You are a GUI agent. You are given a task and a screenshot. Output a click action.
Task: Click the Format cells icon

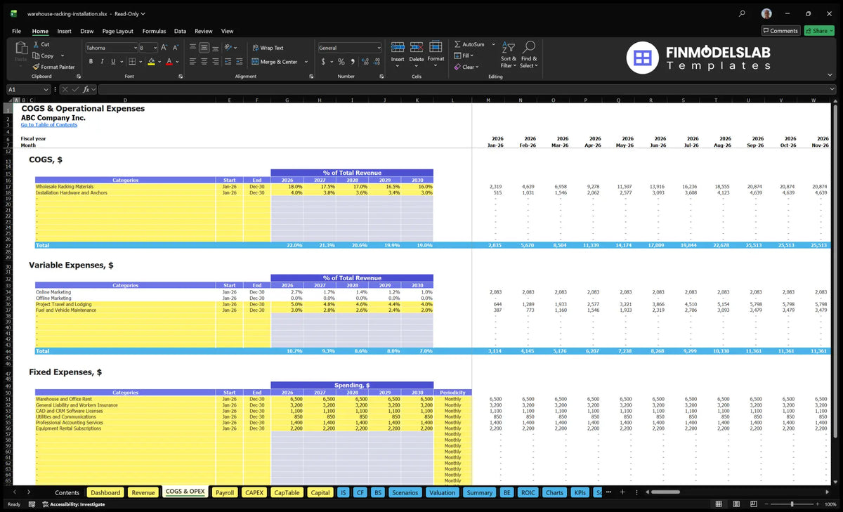click(436, 46)
